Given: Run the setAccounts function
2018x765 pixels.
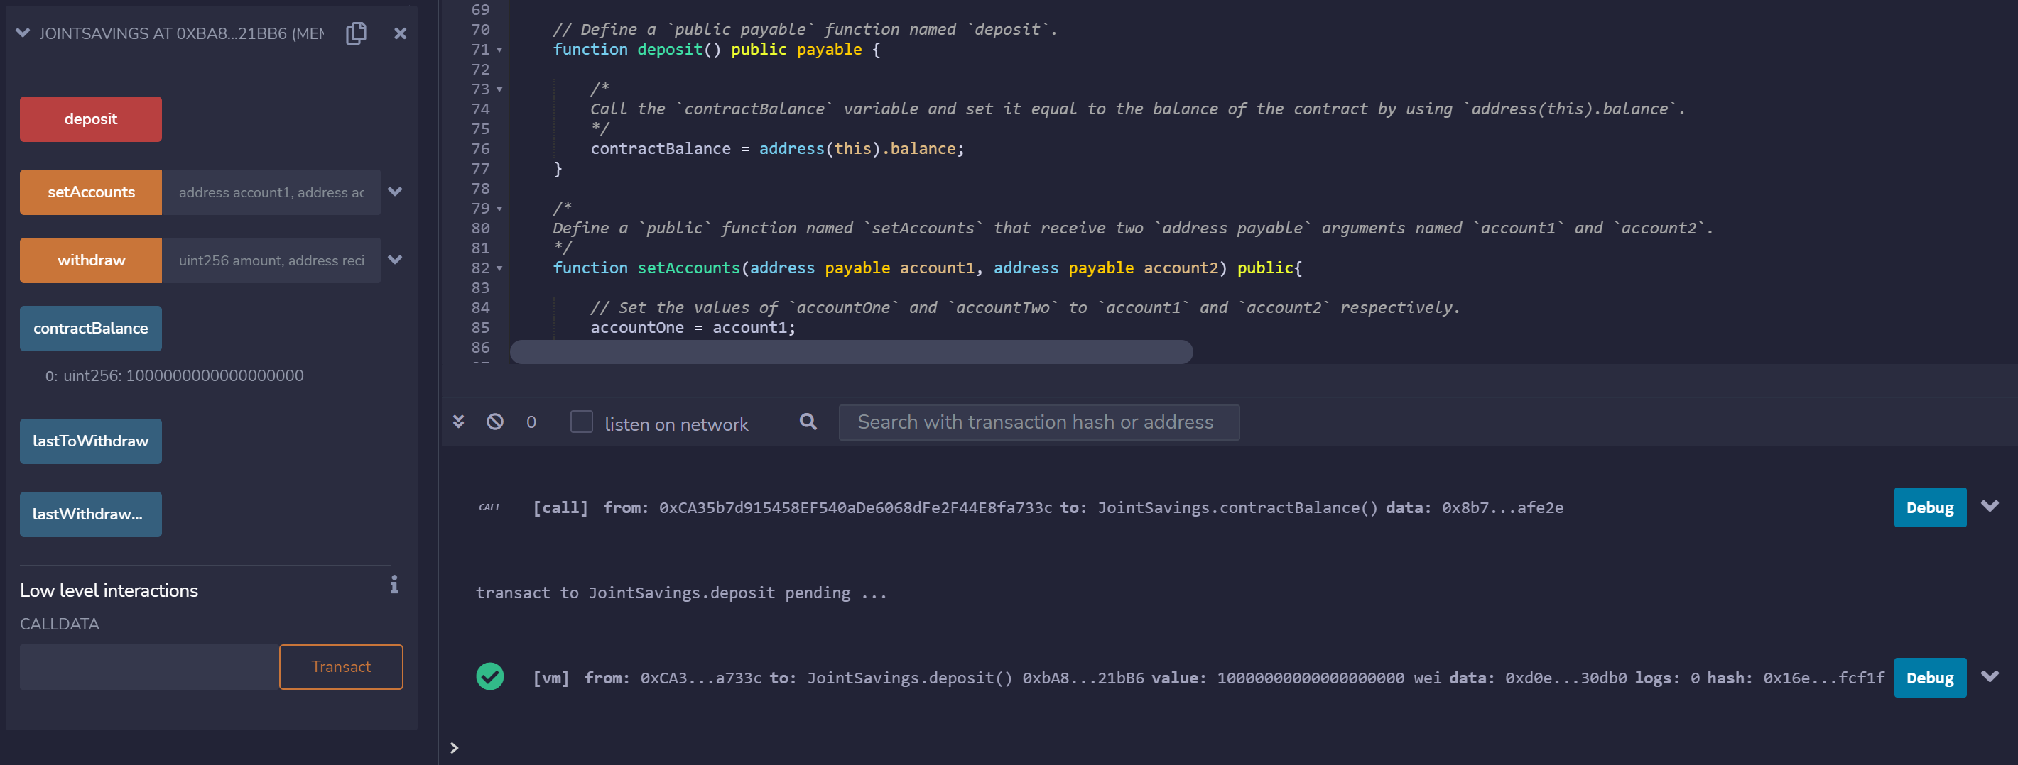Looking at the screenshot, I should [91, 192].
